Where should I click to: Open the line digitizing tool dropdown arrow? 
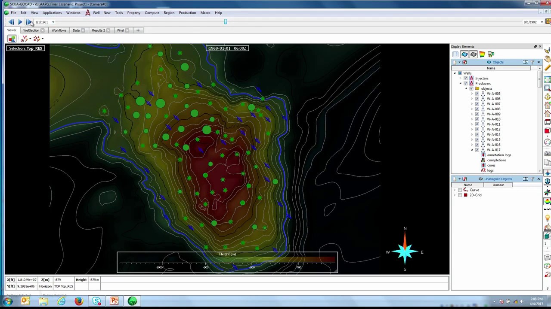(x=30, y=39)
